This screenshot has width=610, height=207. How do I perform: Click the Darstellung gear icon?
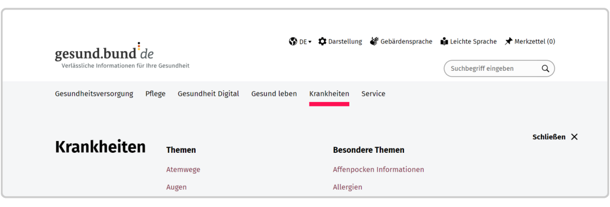point(322,41)
